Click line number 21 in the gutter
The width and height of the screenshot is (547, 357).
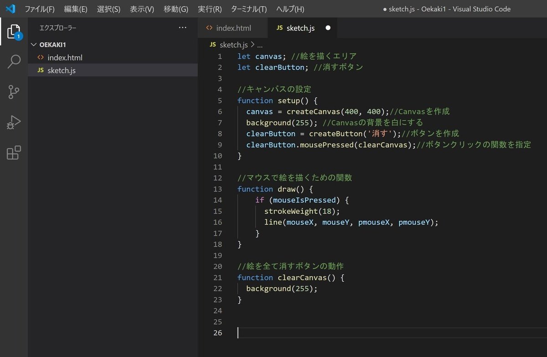pyautogui.click(x=217, y=277)
